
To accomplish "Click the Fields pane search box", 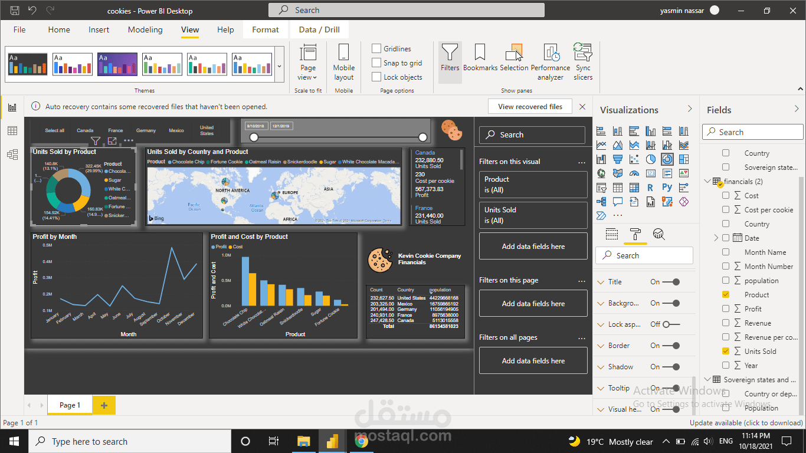I will click(x=753, y=132).
